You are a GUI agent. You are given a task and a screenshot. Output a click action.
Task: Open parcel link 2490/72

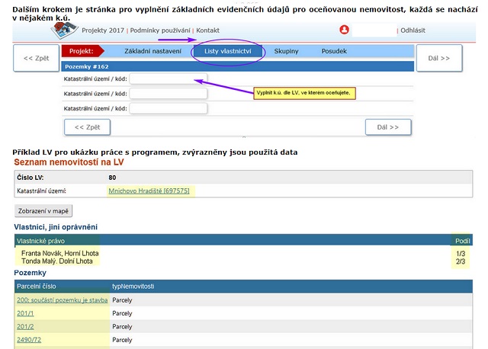(x=29, y=340)
